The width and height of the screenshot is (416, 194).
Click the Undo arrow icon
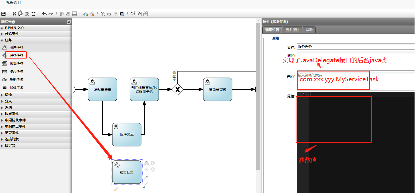(44, 14)
